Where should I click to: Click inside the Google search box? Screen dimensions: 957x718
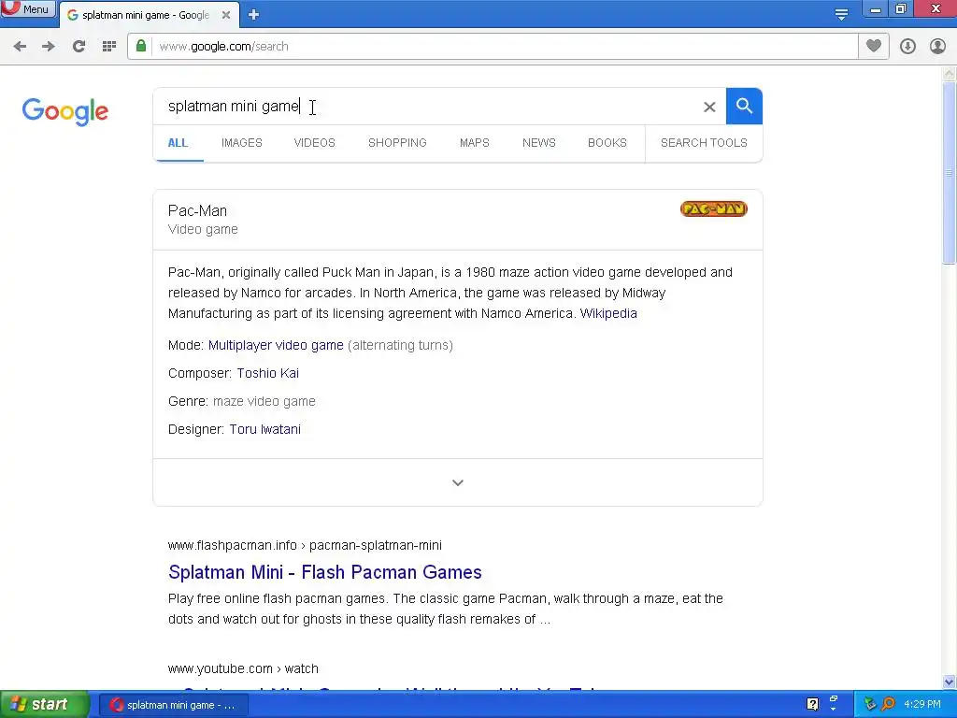pos(427,107)
